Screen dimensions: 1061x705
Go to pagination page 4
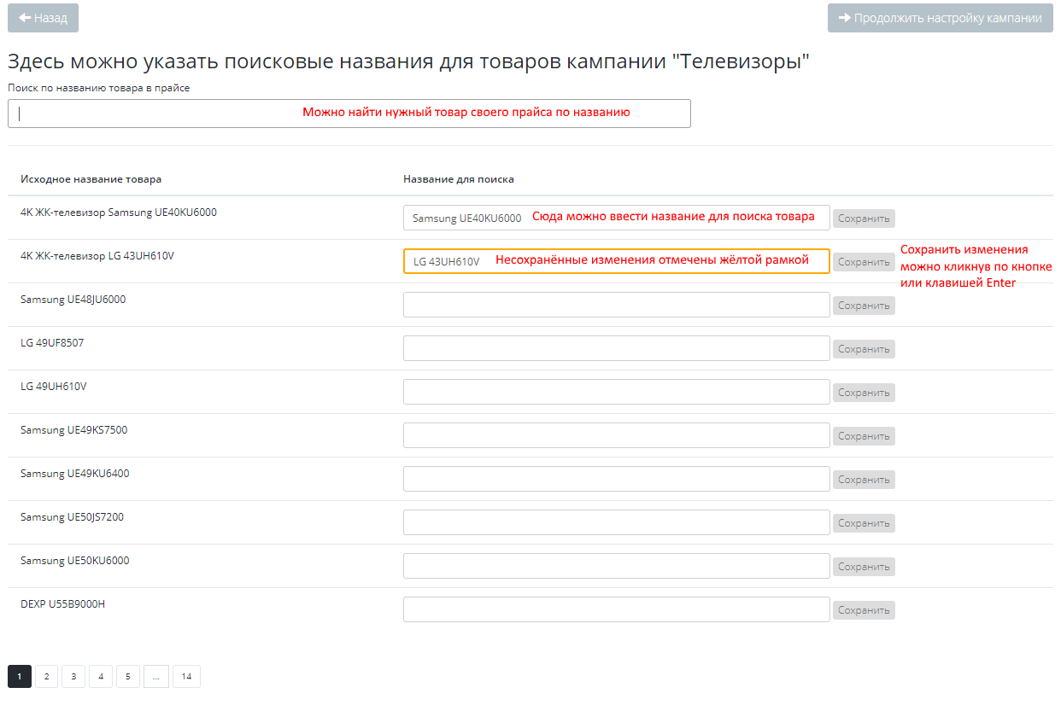[x=101, y=677]
